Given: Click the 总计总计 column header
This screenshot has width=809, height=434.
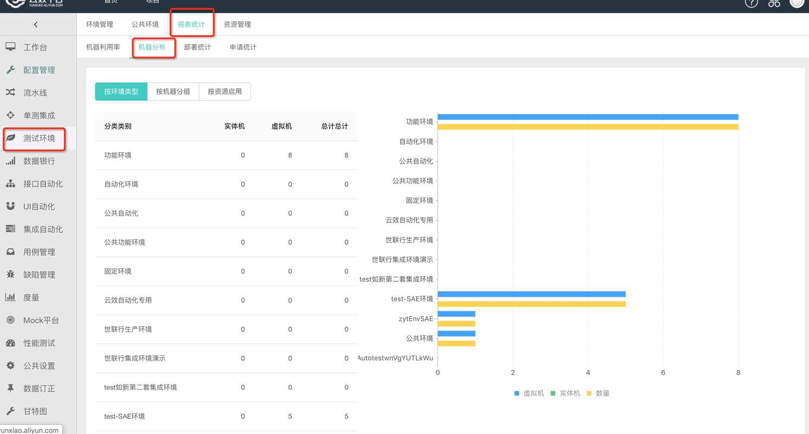Looking at the screenshot, I should pos(335,126).
